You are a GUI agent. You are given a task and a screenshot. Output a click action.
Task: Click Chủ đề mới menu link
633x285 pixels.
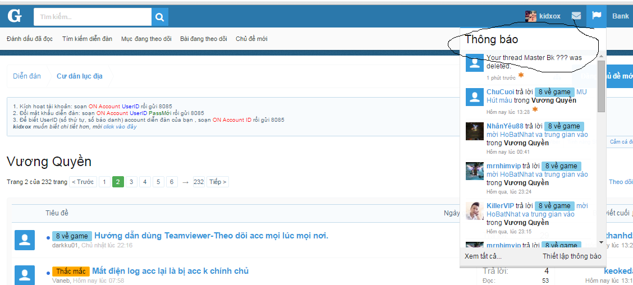point(251,39)
